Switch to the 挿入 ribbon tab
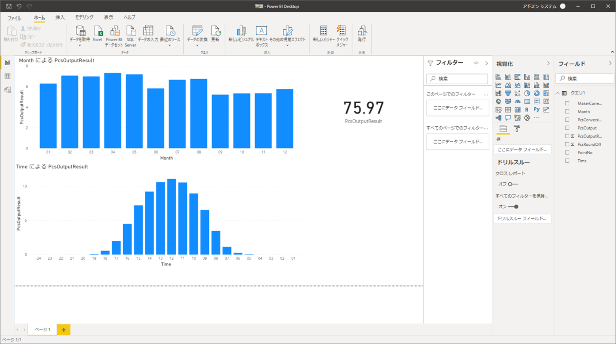 point(61,16)
